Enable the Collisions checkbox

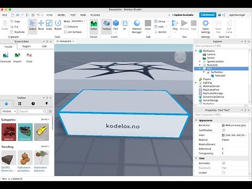(x=65, y=27)
